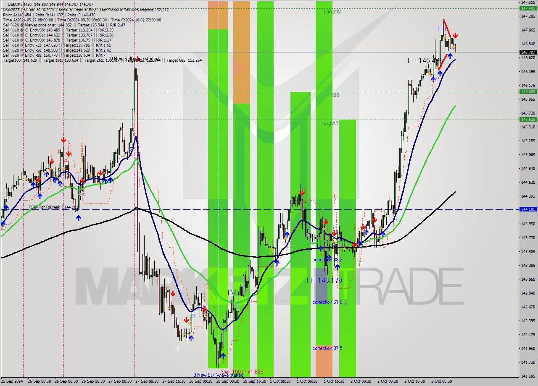Click the 'Sell 100 | 141.629' label
Viewport: 538px width, 386px height.
coord(242,372)
